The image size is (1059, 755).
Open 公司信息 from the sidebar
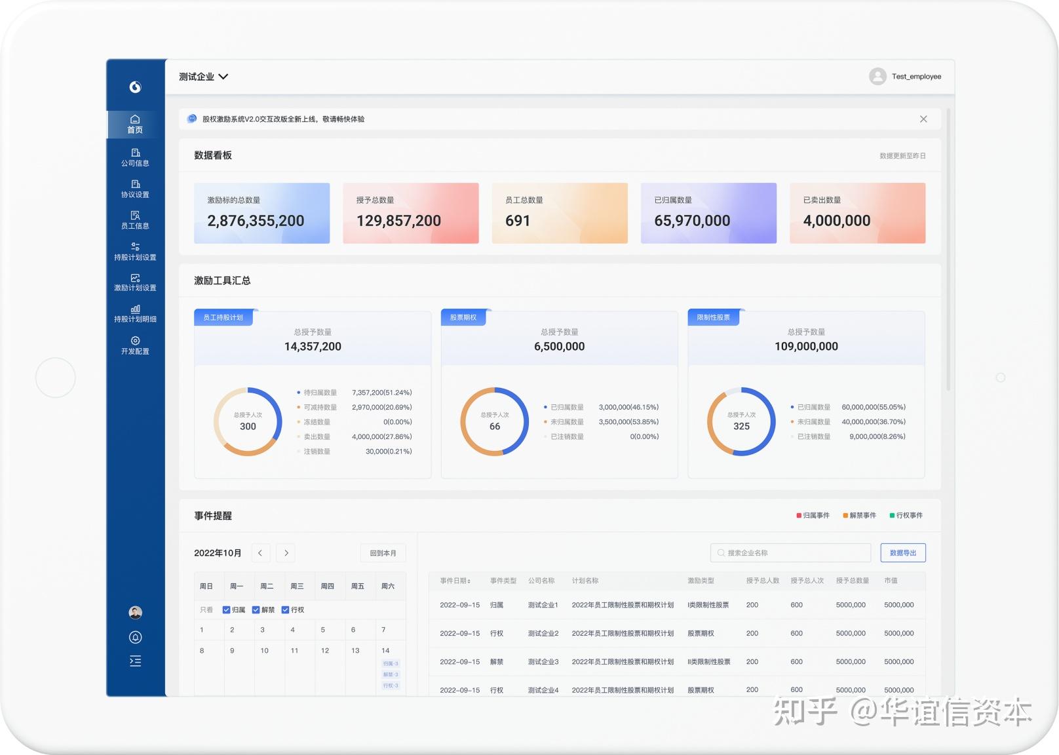pyautogui.click(x=135, y=157)
